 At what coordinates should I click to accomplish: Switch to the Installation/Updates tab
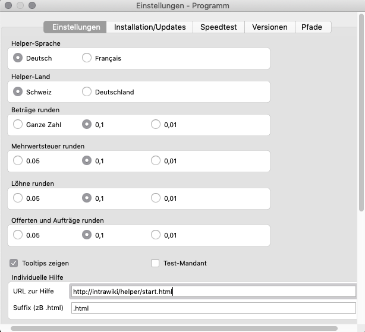pos(150,27)
